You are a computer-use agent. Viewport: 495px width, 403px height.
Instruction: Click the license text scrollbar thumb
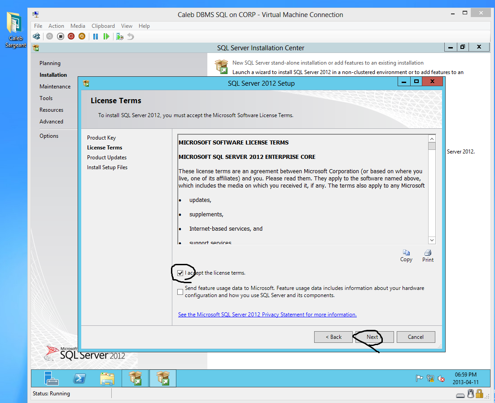tap(432, 146)
